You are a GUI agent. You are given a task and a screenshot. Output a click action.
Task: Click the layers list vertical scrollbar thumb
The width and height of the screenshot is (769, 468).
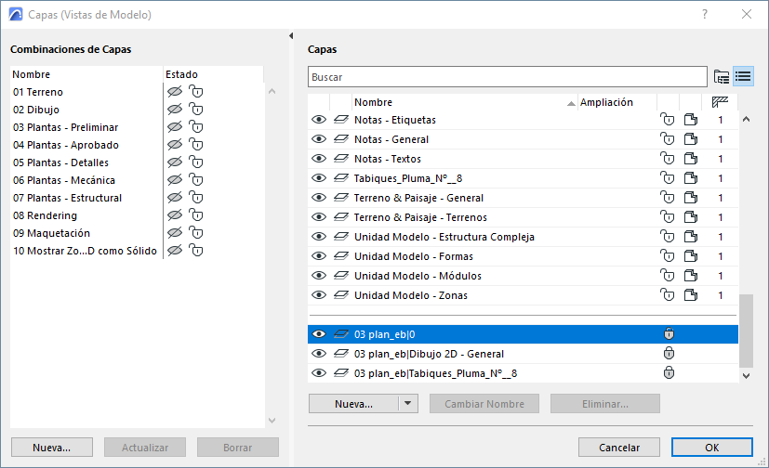click(x=746, y=330)
